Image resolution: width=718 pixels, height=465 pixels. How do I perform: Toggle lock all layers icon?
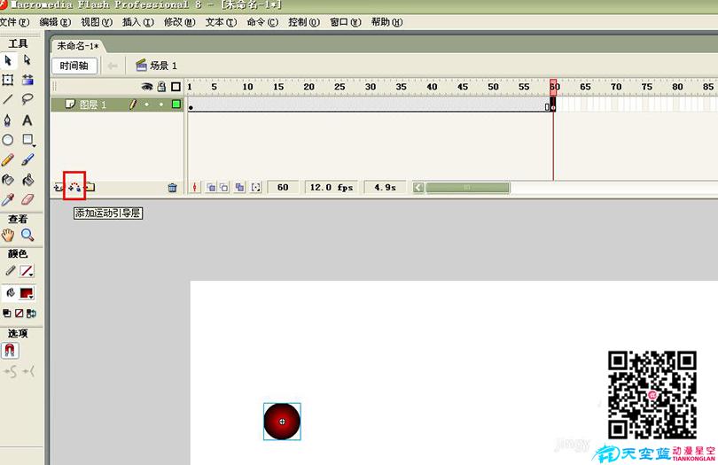click(161, 87)
